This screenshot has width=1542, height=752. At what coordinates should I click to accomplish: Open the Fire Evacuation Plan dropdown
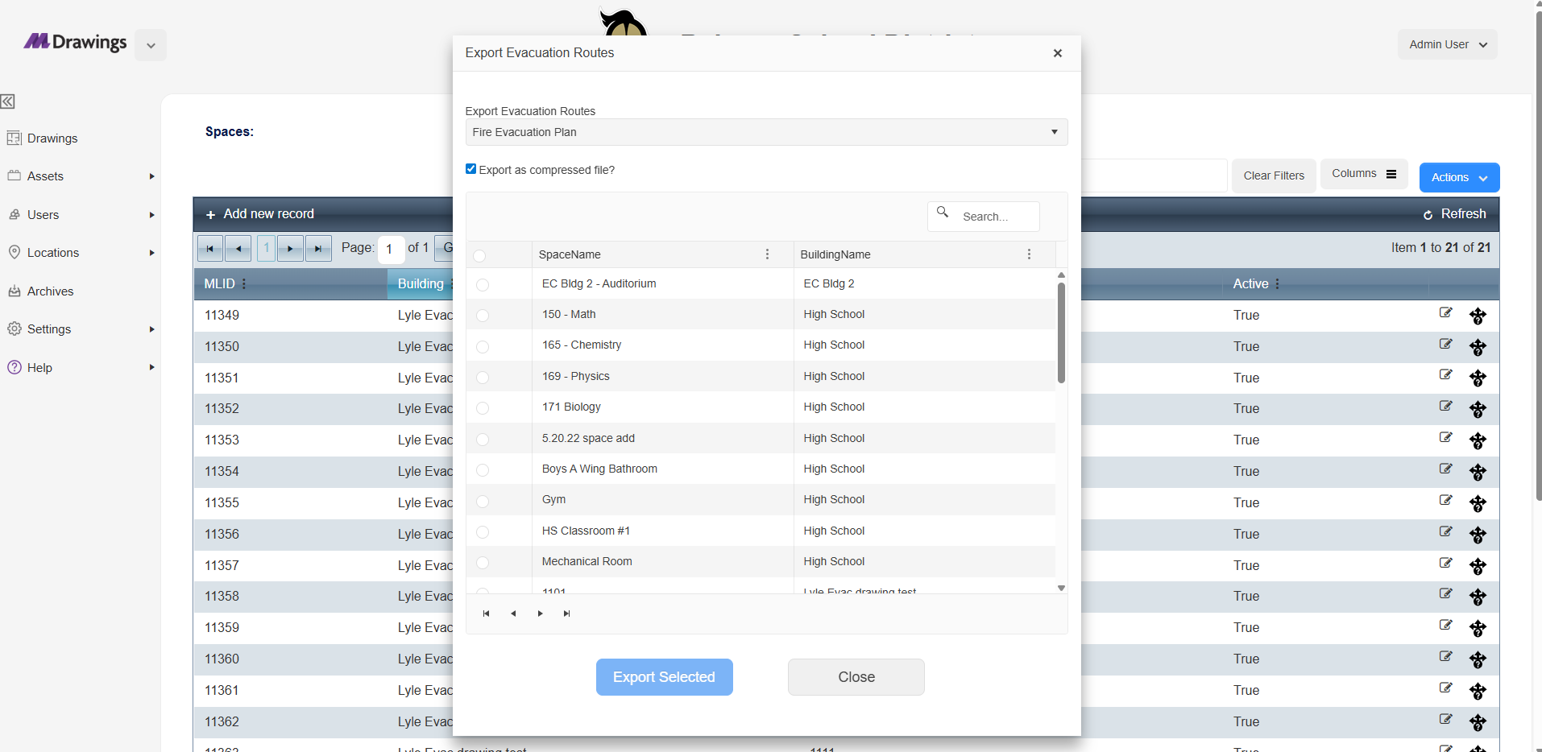(765, 132)
